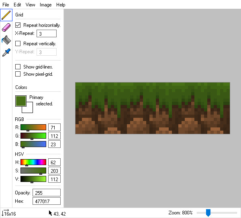Enable Show grid-lines checkbox
The width and height of the screenshot is (241, 218).
pyautogui.click(x=18, y=67)
